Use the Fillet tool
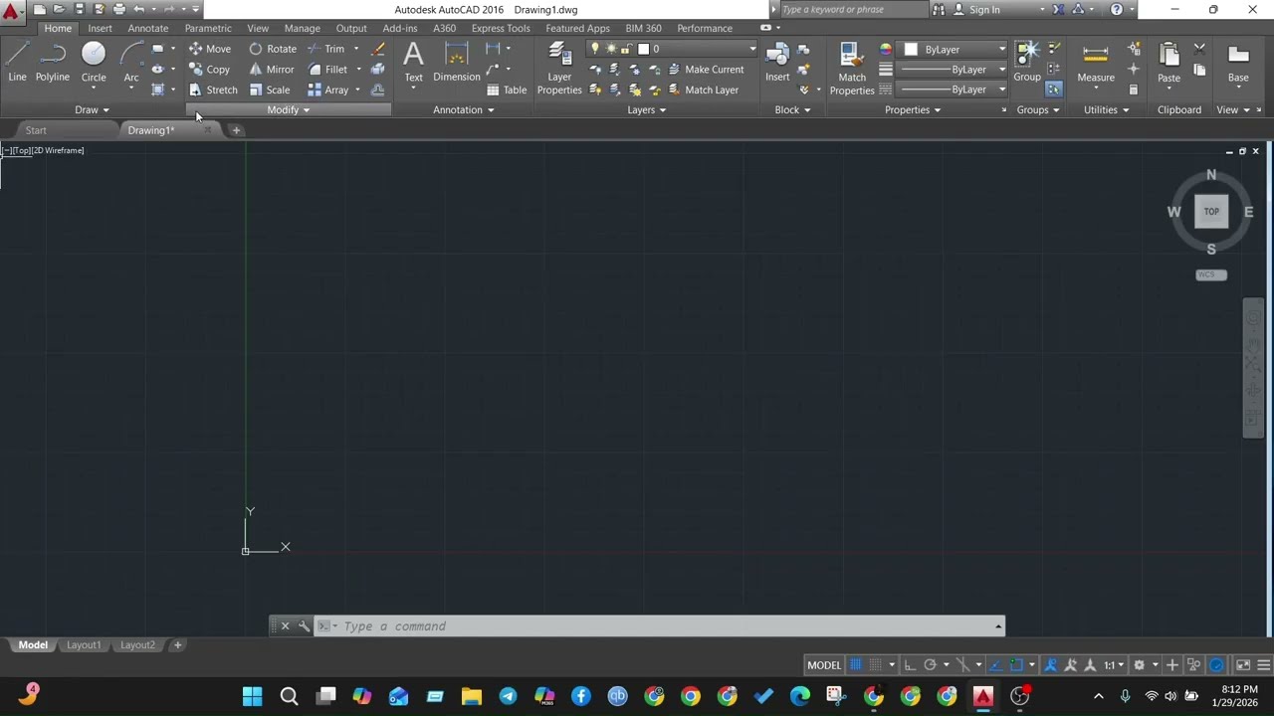Screen dimensions: 1274x716 coord(327,70)
